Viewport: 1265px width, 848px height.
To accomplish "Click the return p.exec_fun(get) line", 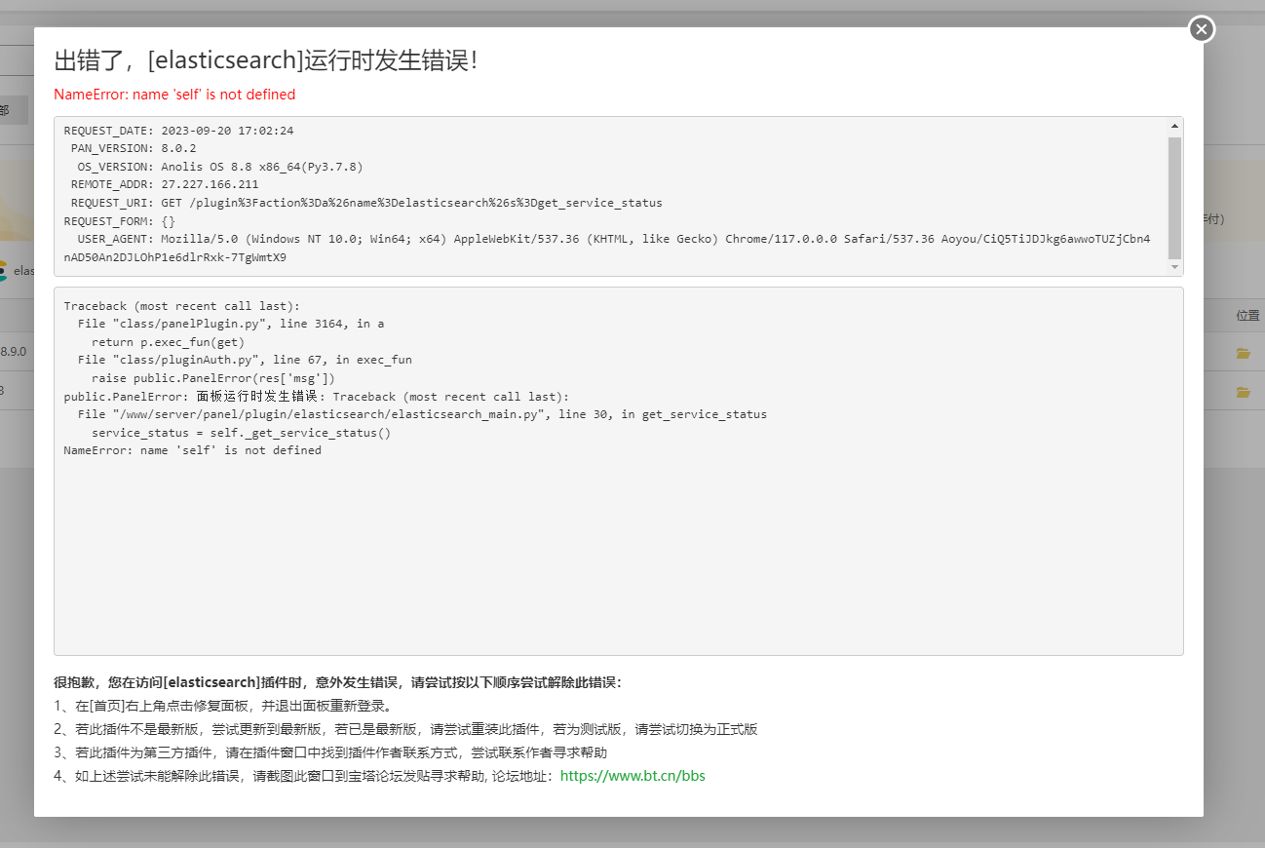I will [168, 342].
